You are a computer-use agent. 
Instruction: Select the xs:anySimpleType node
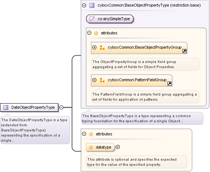[x=110, y=19]
